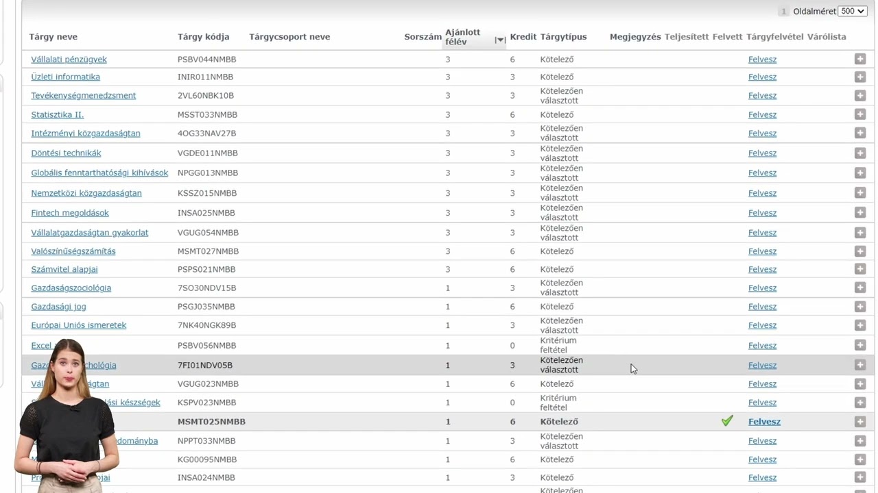Open plus menu for PSBV056NMBB row
The image size is (878, 493).
pyautogui.click(x=860, y=345)
